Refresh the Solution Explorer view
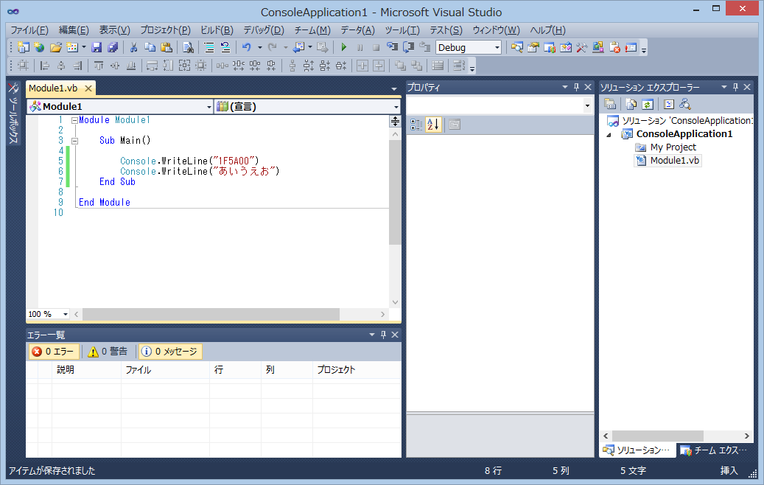Viewport: 764px width, 485px height. coord(648,104)
